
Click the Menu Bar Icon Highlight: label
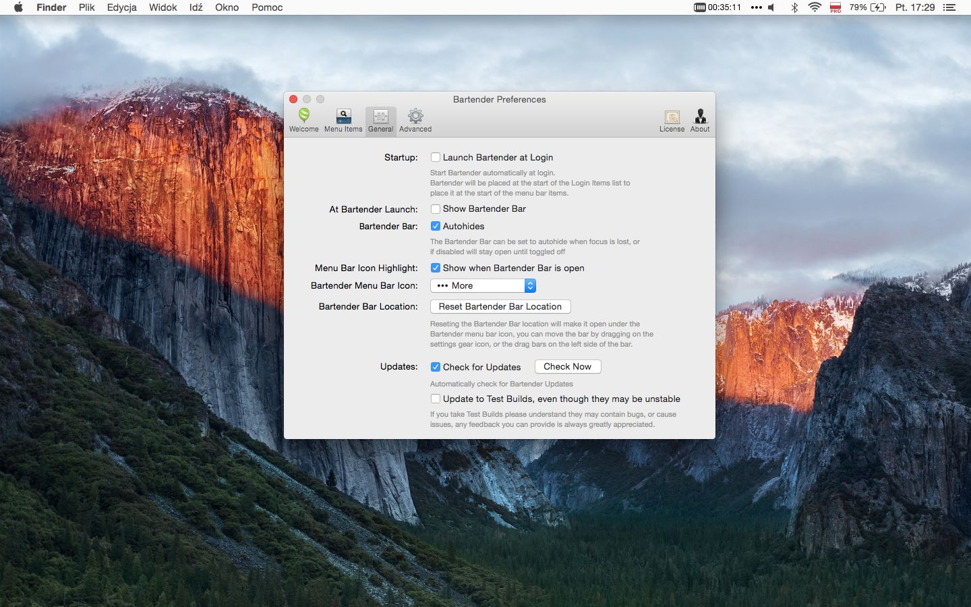click(x=366, y=268)
